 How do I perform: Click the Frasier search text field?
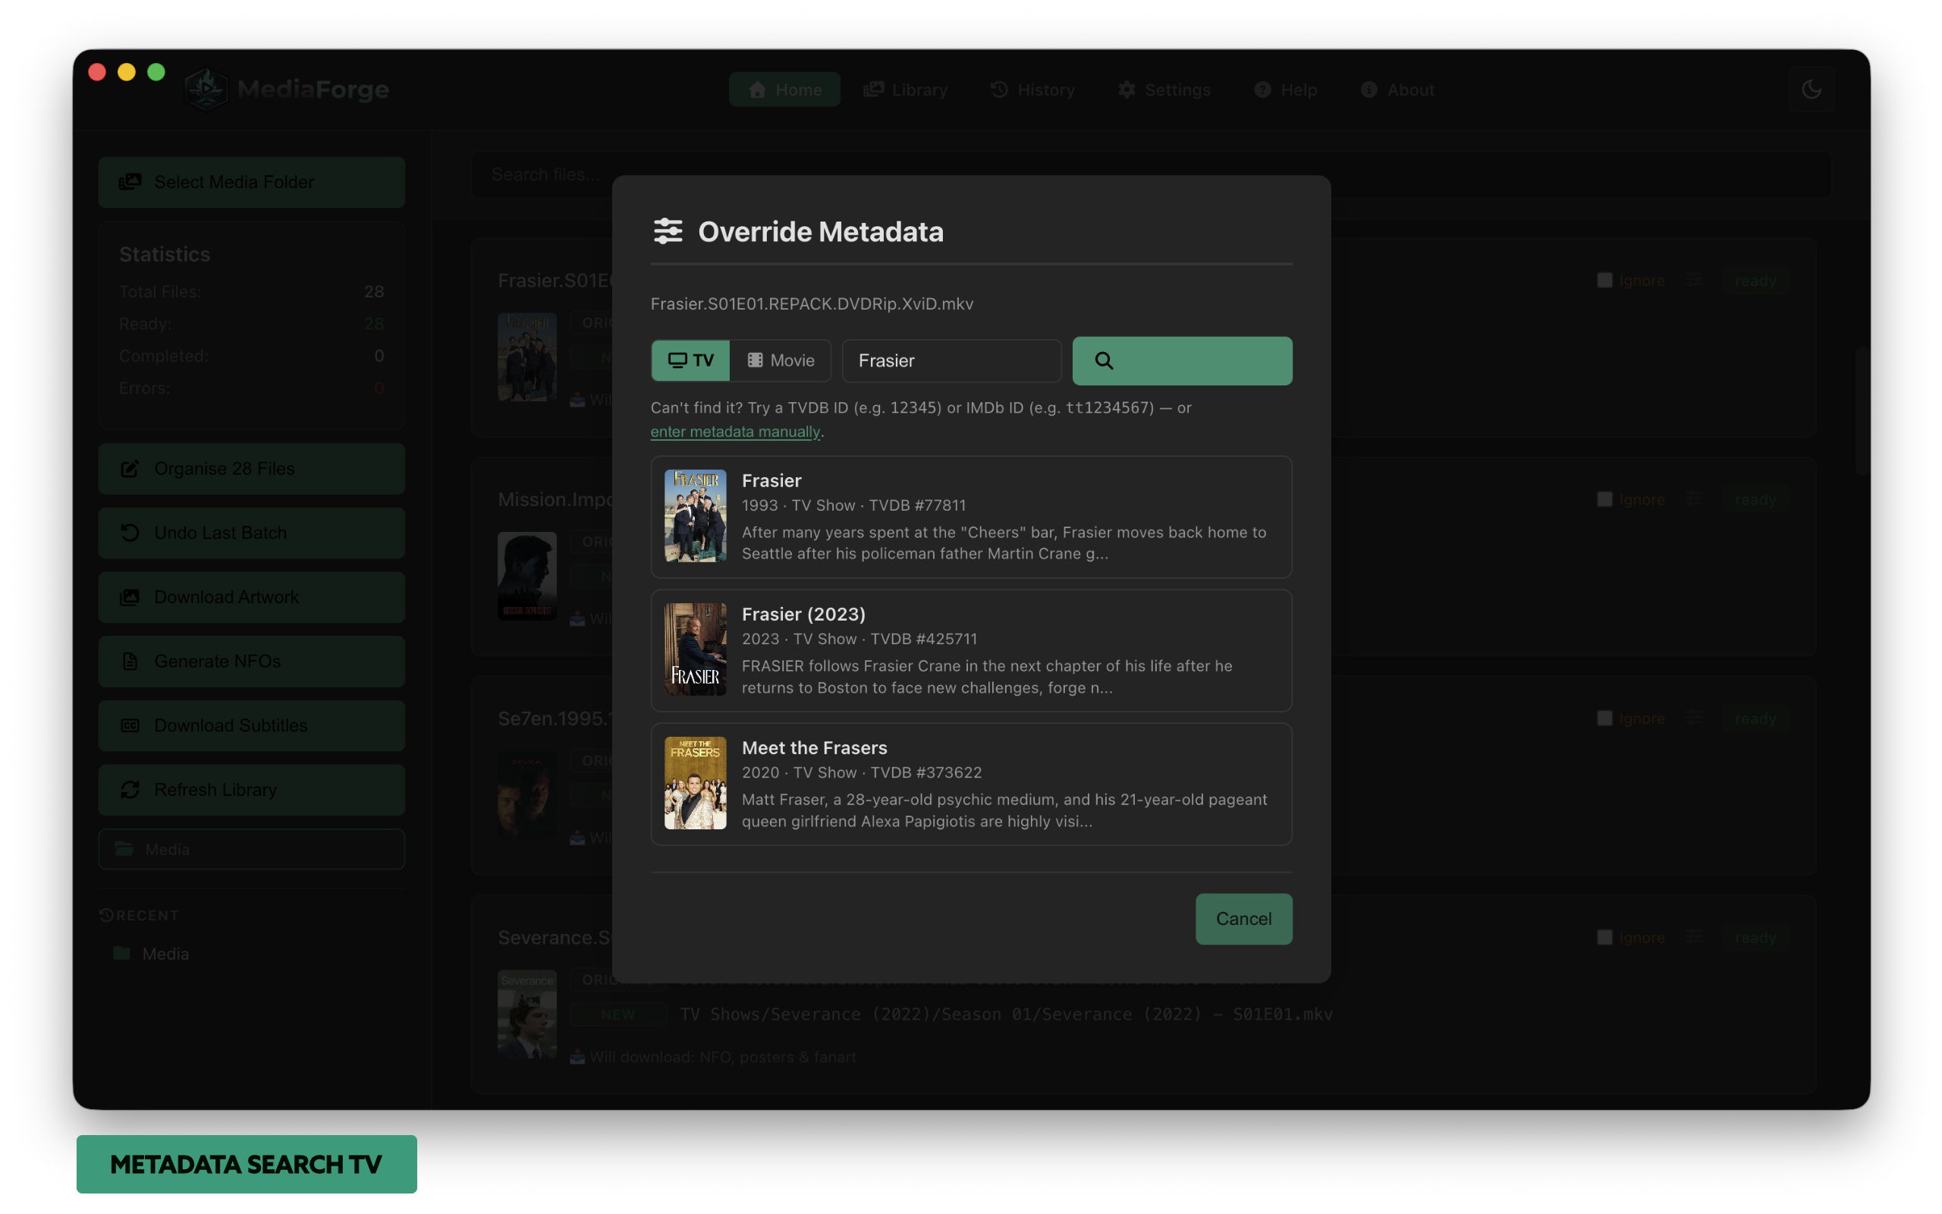(951, 360)
